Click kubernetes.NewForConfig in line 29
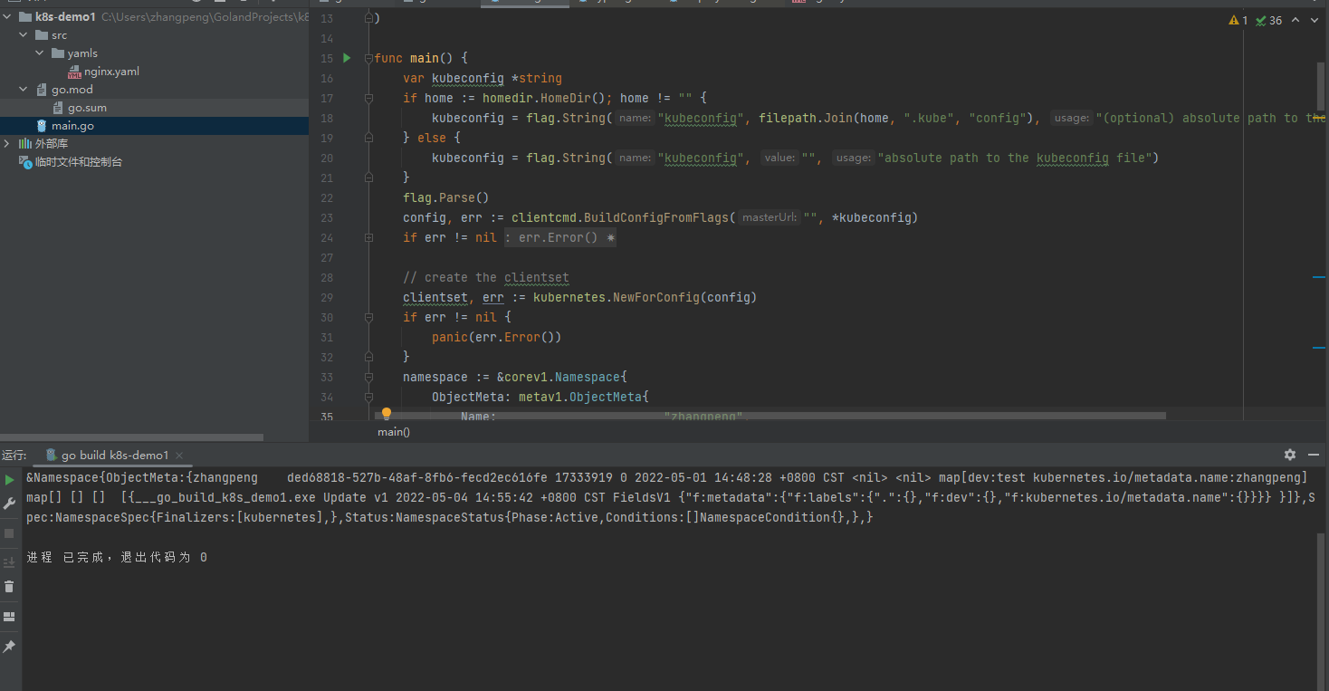The height and width of the screenshot is (691, 1329). pos(617,297)
